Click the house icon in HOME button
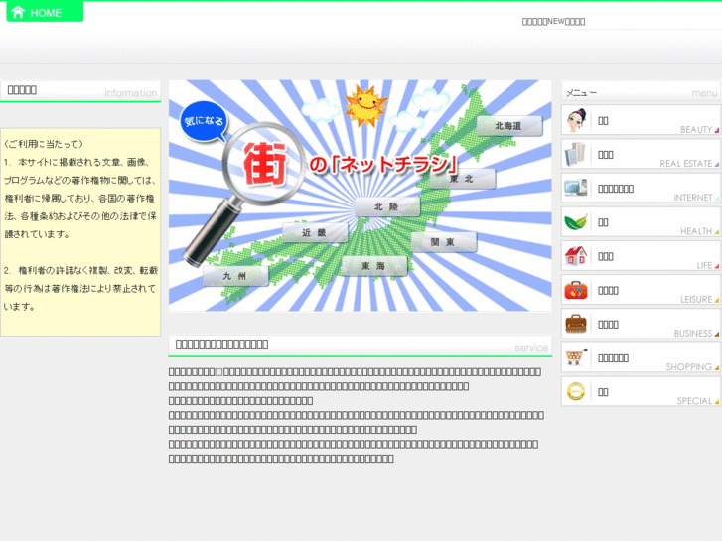The image size is (722, 541). tap(18, 12)
